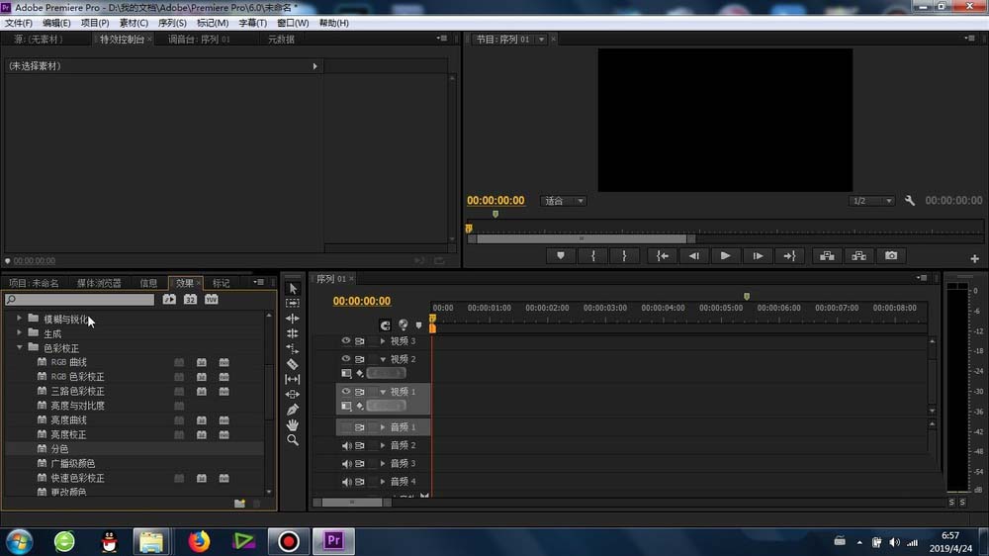The width and height of the screenshot is (989, 556).
Task: Select the Ripple Edit tool
Action: tap(293, 319)
